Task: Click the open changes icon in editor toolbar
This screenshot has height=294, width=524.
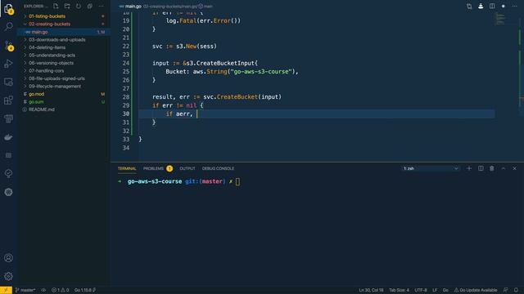Action: point(469,6)
